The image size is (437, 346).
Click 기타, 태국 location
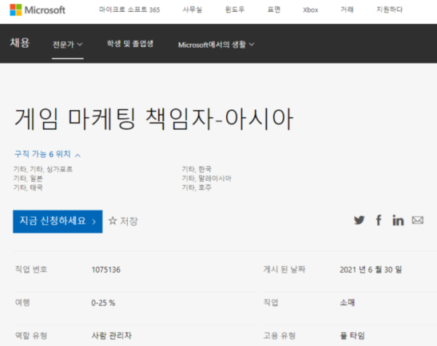pyautogui.click(x=28, y=187)
